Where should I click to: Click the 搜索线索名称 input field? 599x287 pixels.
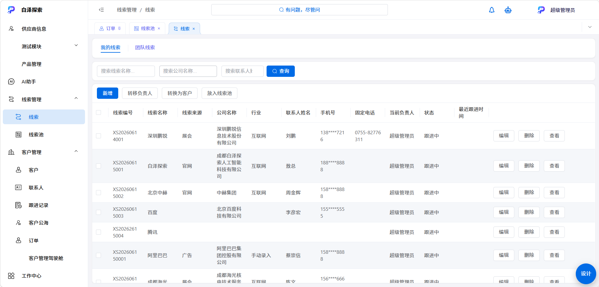click(126, 71)
